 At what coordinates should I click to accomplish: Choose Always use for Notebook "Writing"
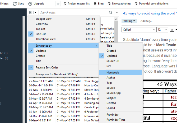(x=57, y=74)
